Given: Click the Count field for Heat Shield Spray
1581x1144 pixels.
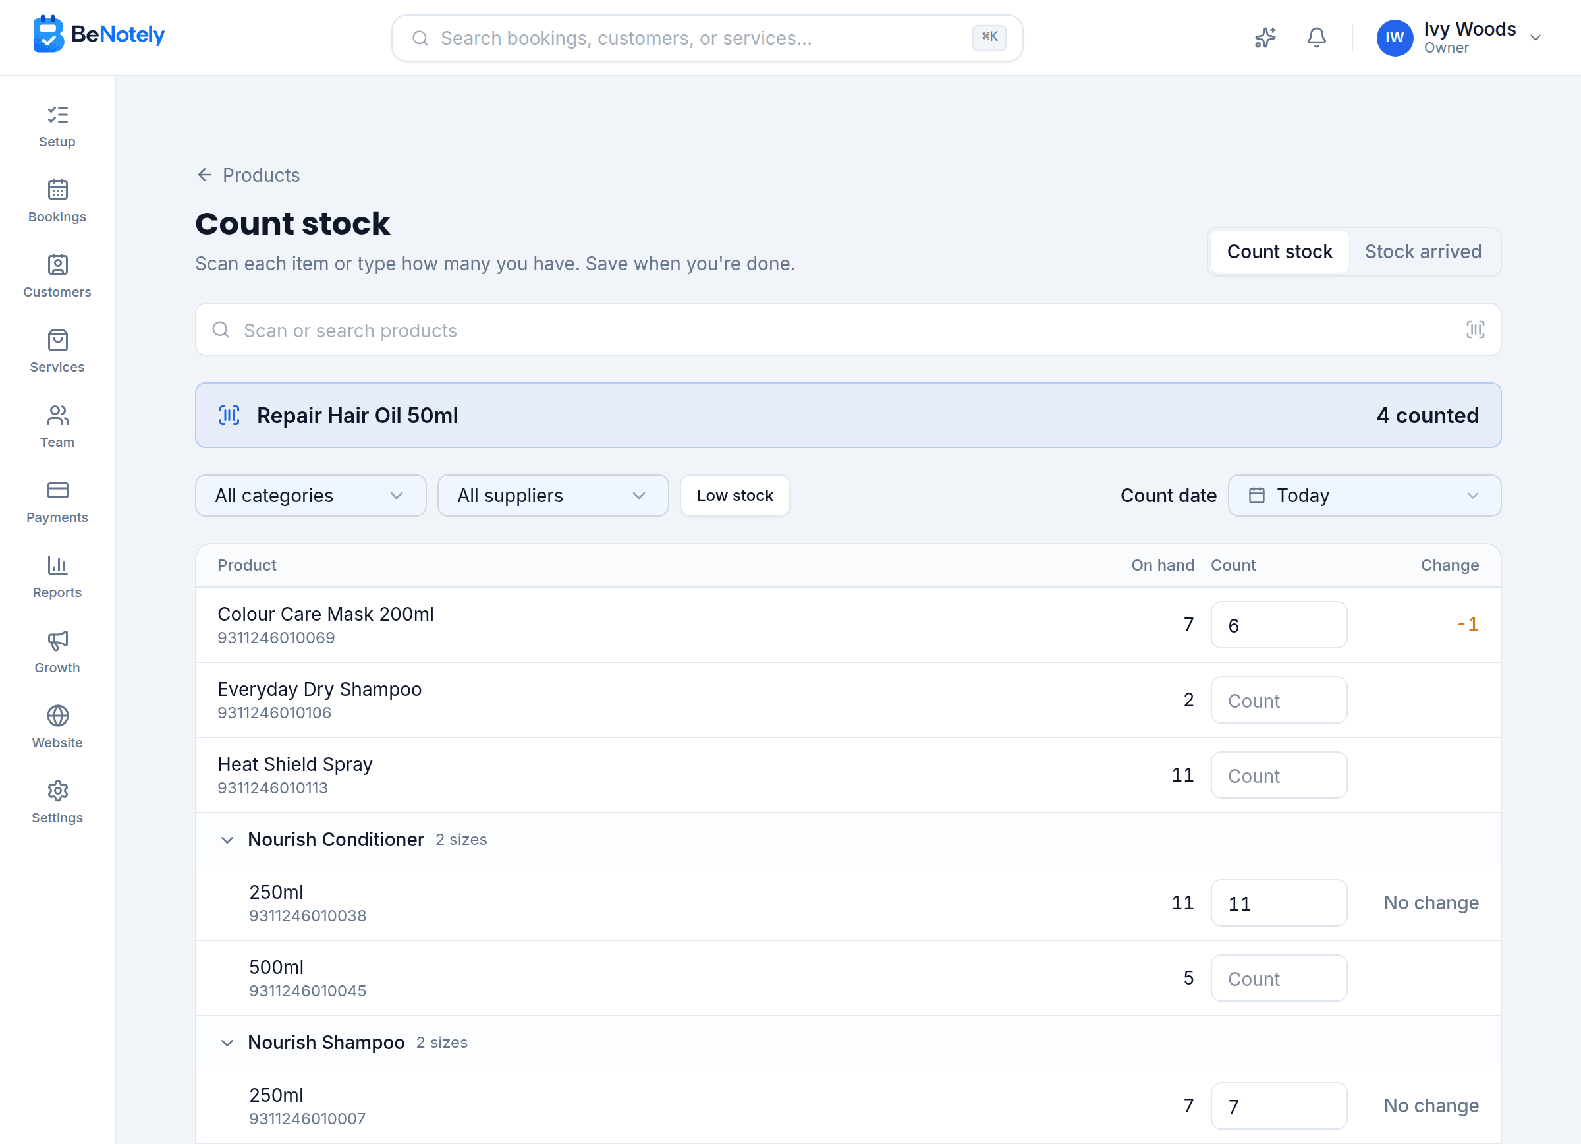Looking at the screenshot, I should [x=1279, y=776].
